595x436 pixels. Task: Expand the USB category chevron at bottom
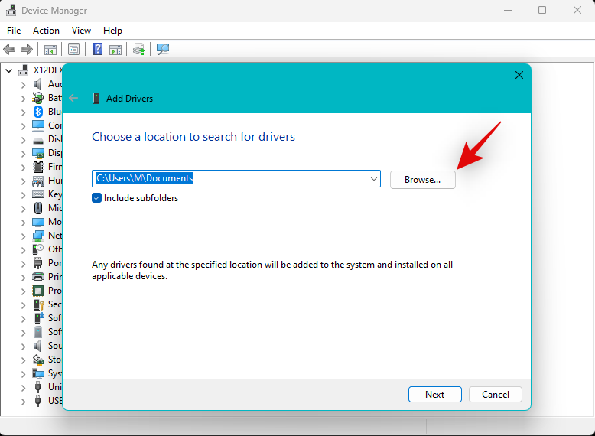tap(24, 401)
